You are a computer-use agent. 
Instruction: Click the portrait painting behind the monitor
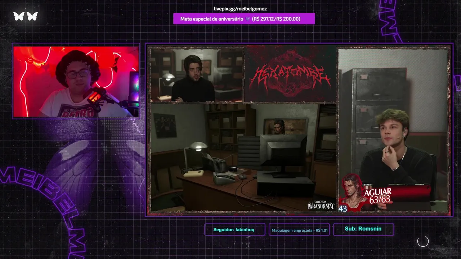(x=285, y=127)
